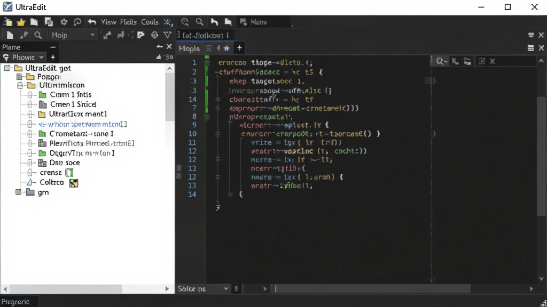Open the search magnifier dropdown in editor

442,61
